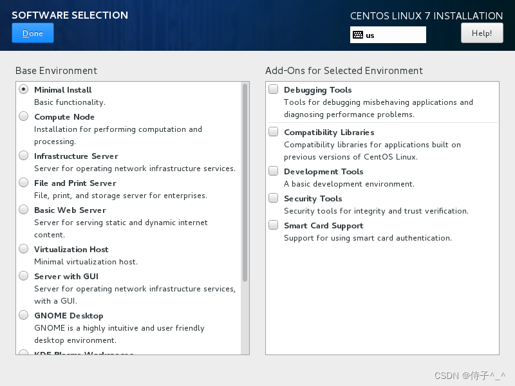Check Smart Card Support option
This screenshot has width=515, height=386.
click(274, 225)
